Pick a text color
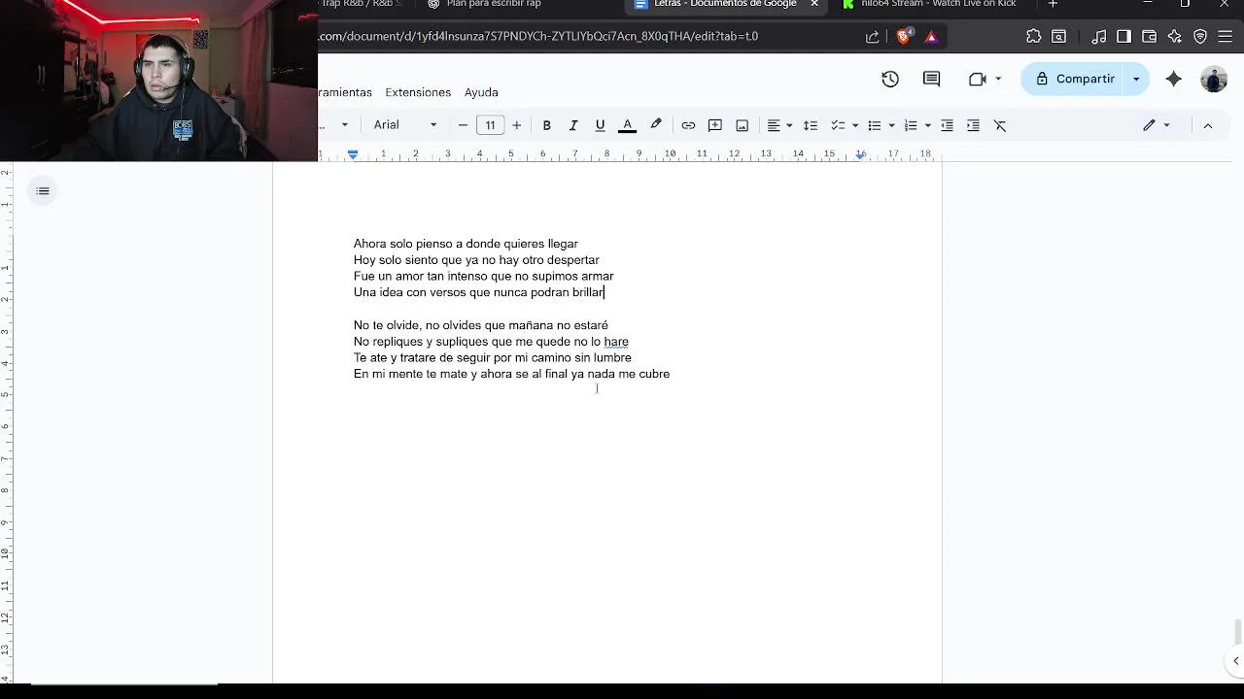Screen dimensions: 1244x699 tap(628, 125)
